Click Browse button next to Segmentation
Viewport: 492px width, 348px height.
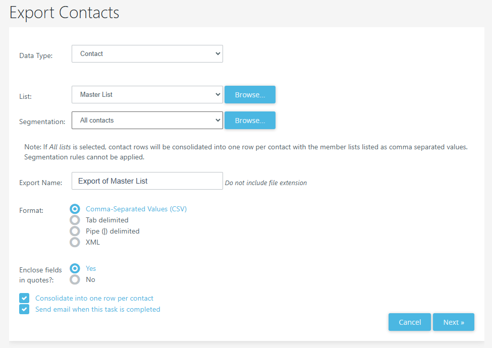click(x=250, y=121)
